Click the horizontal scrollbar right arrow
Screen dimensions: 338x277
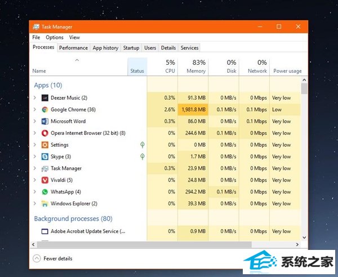[x=297, y=245]
